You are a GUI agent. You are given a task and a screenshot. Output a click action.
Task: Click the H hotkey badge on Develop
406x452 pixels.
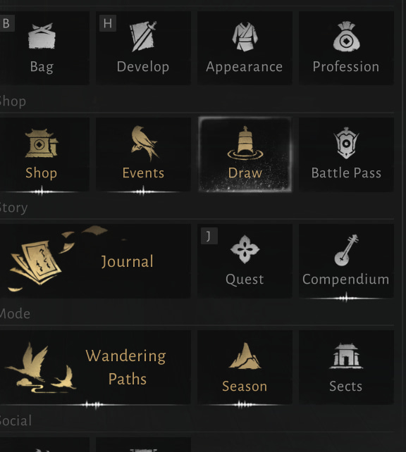click(108, 23)
